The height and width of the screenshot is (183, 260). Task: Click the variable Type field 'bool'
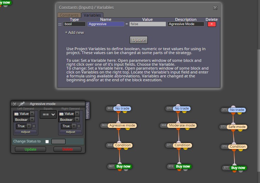click(x=74, y=24)
